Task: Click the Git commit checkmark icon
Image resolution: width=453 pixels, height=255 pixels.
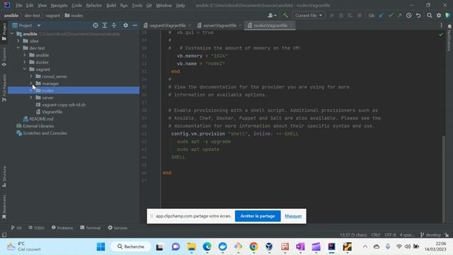Action: tap(391, 16)
